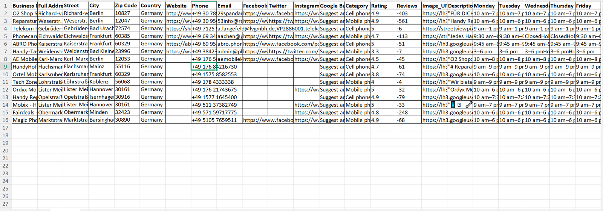Click the City header cell
Screen dimensions: 603x211
tap(101, 6)
